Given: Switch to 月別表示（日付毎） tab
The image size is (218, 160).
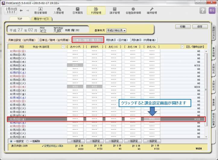Looking at the screenshot, I should (x=117, y=40).
